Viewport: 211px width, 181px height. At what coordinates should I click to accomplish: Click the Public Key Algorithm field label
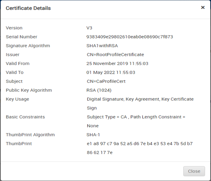[29, 90]
